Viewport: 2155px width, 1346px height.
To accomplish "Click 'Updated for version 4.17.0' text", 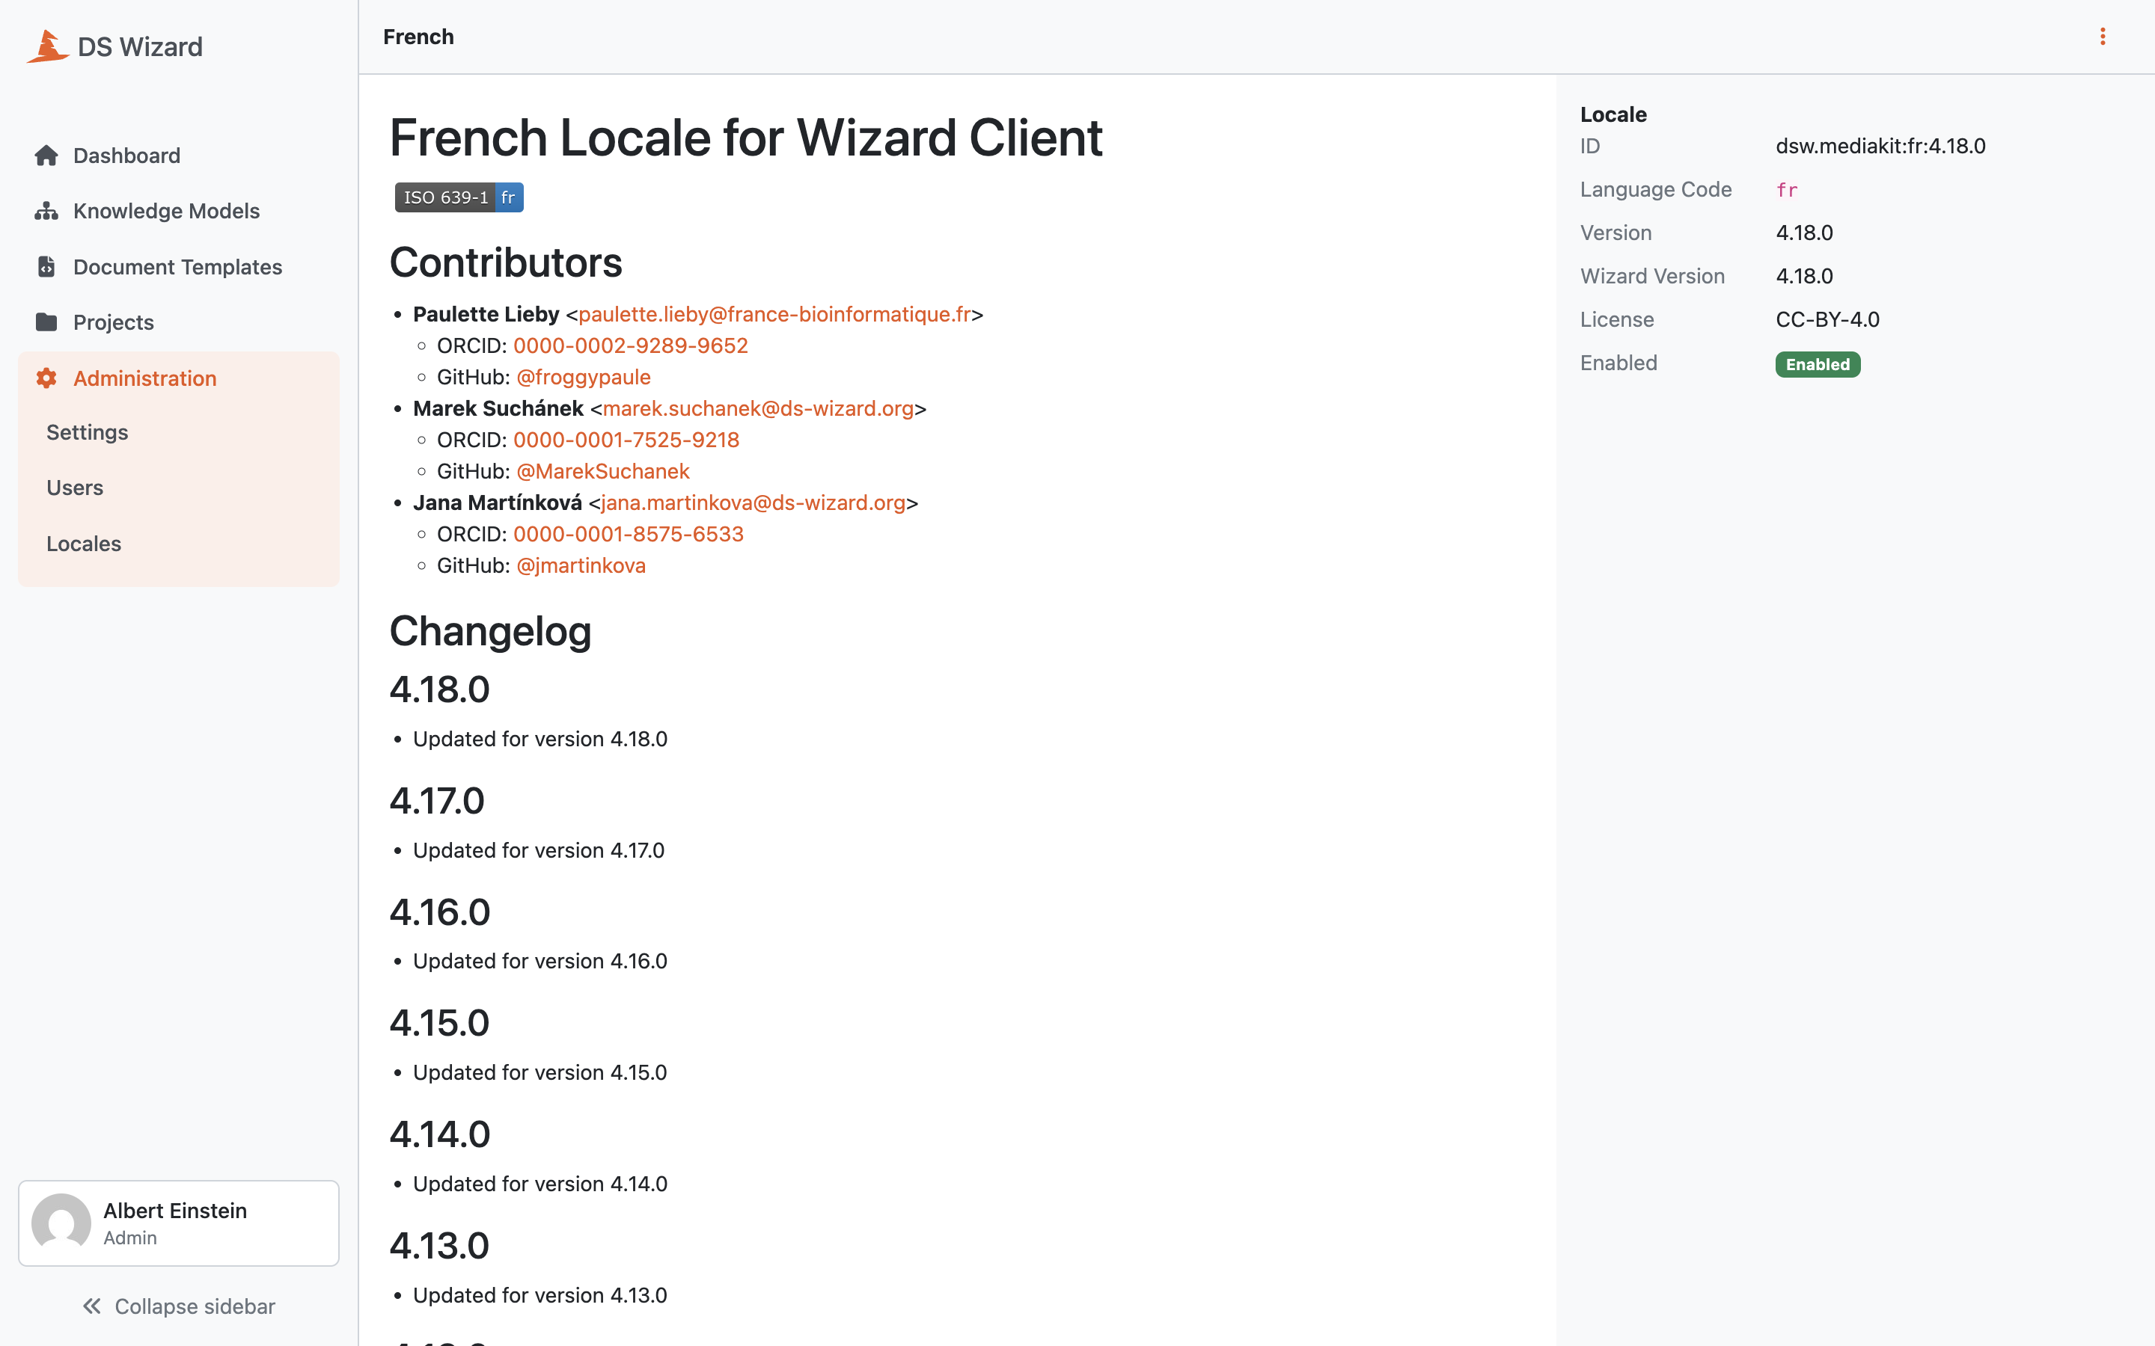I will tap(539, 850).
